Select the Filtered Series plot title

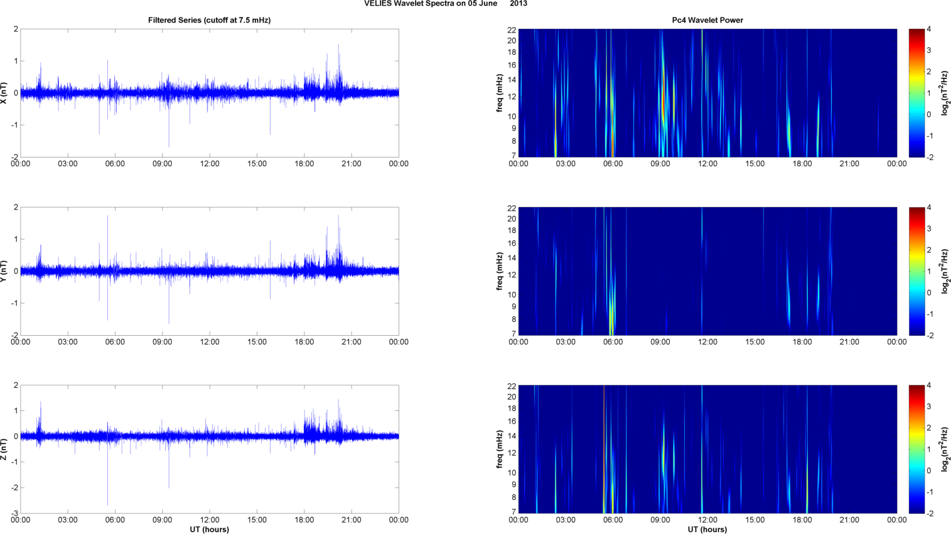point(209,20)
